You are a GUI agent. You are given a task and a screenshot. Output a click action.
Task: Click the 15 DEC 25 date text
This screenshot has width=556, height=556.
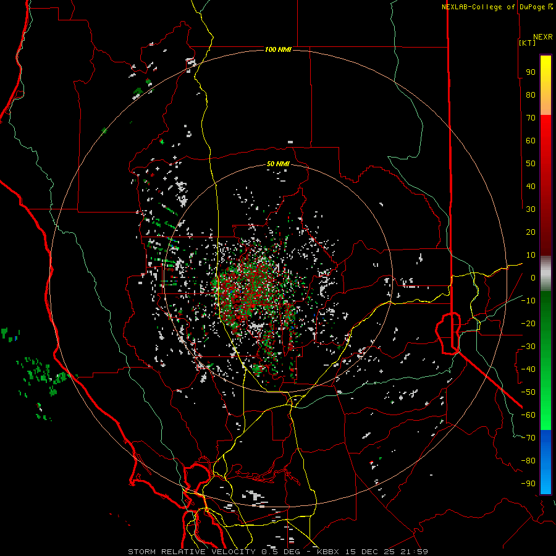tap(369, 552)
